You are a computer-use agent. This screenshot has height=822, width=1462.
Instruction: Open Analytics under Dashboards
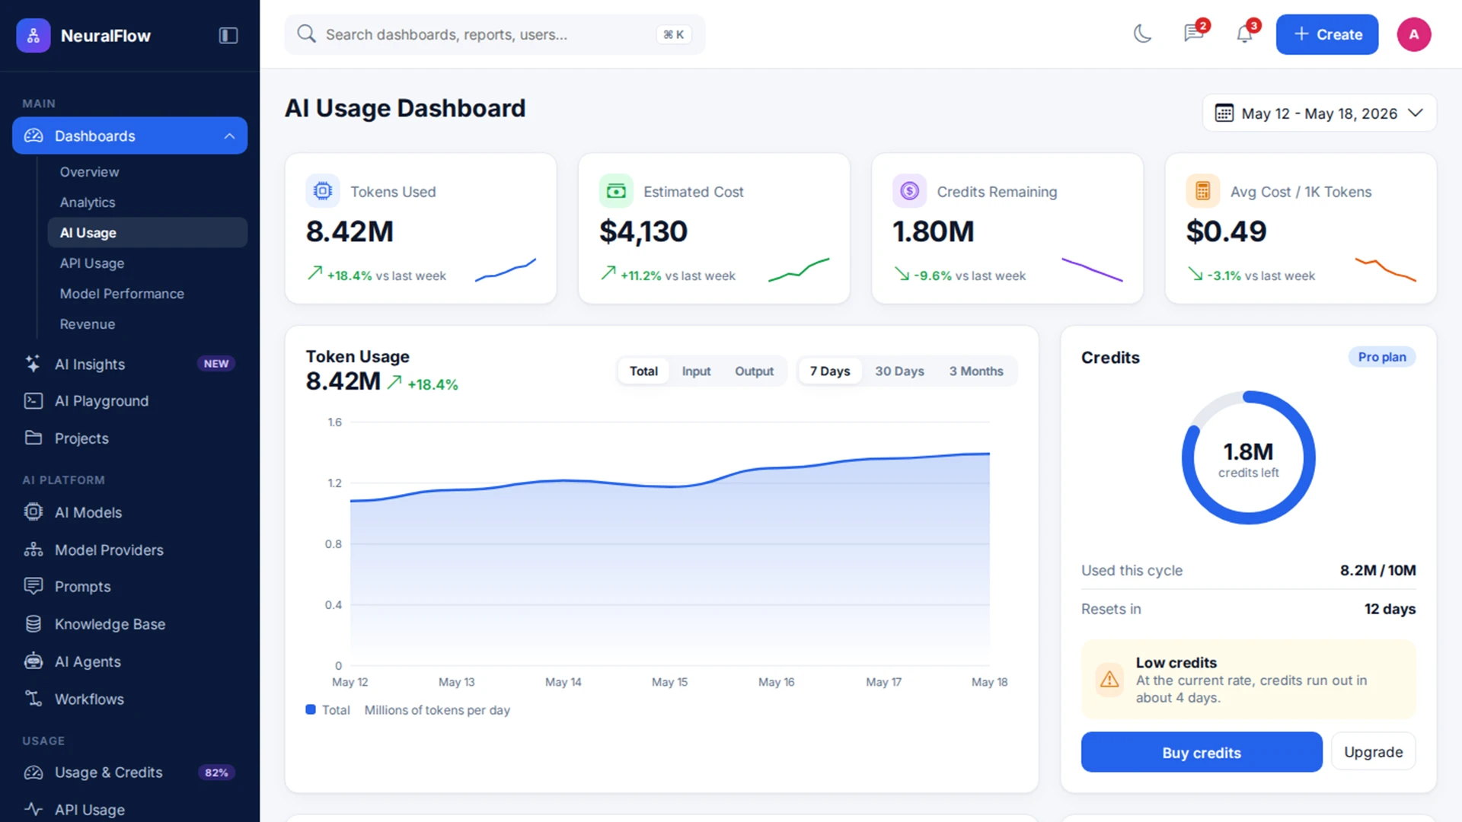[148, 202]
